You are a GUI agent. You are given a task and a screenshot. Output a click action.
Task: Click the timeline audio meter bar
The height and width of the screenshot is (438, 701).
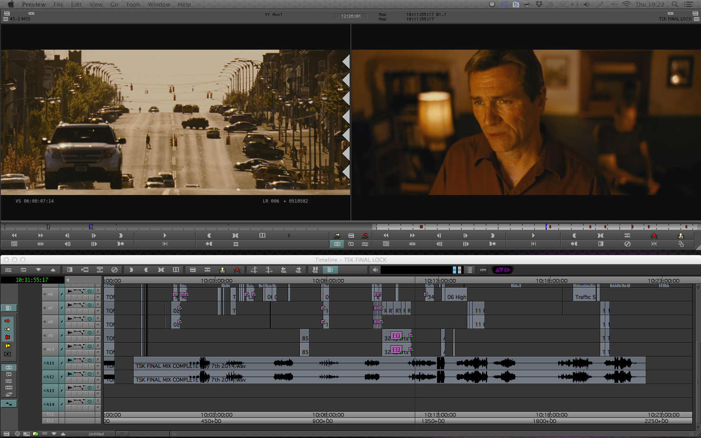tap(416, 270)
